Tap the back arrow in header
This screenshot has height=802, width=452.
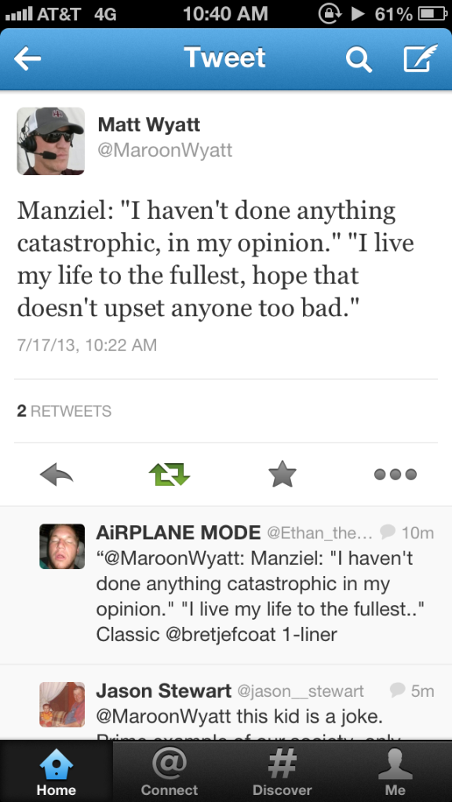pyautogui.click(x=27, y=58)
